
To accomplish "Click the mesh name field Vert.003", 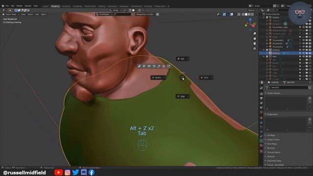I will pyautogui.click(x=289, y=88).
